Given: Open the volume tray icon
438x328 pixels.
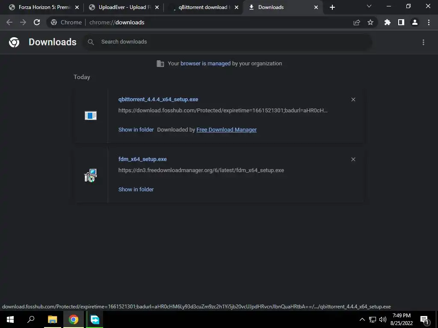Looking at the screenshot, I should 383,319.
